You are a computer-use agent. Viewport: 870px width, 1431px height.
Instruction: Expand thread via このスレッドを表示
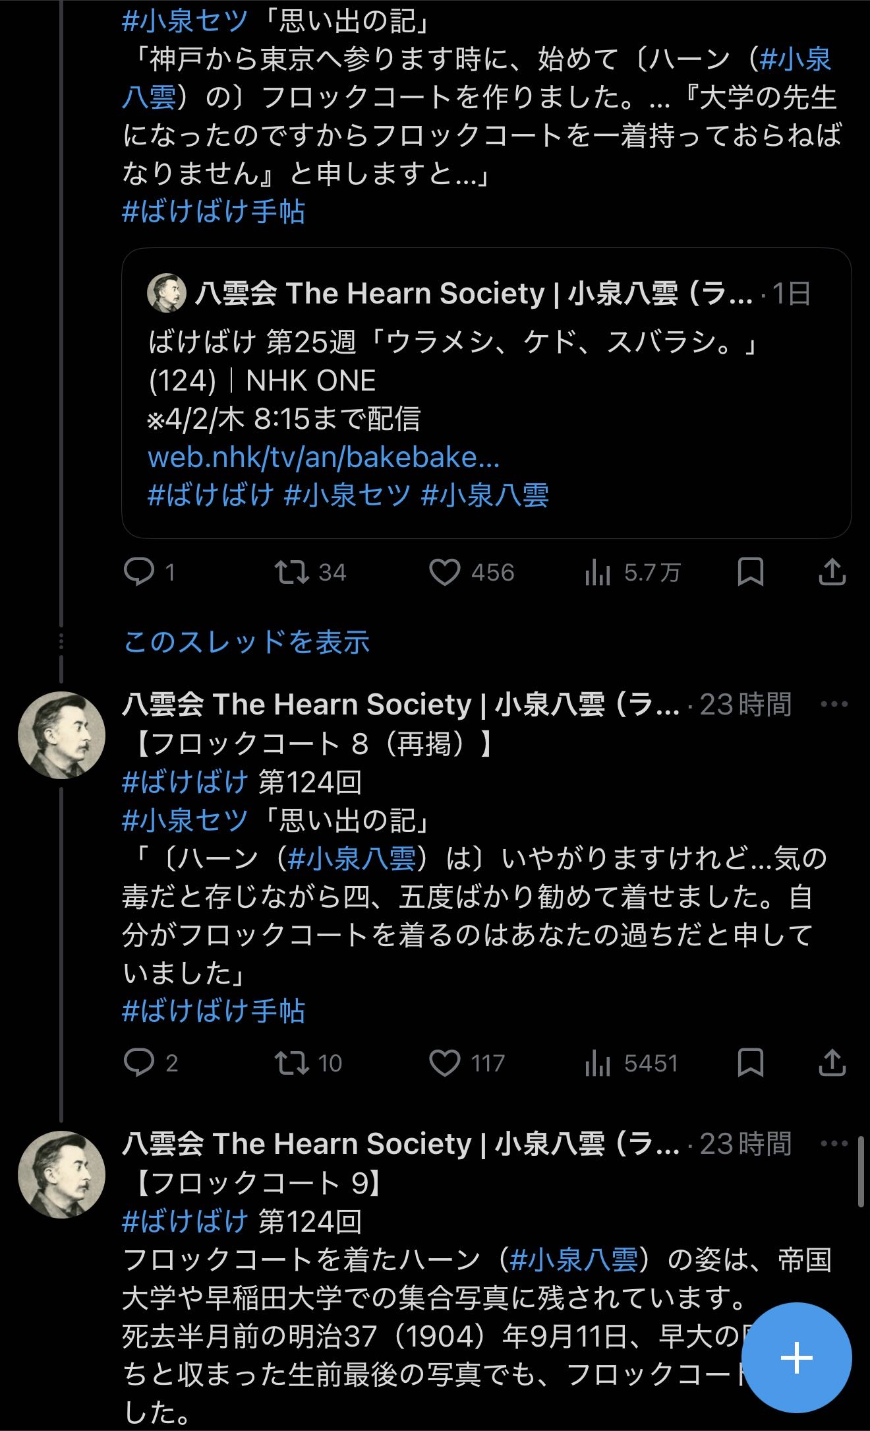[246, 642]
